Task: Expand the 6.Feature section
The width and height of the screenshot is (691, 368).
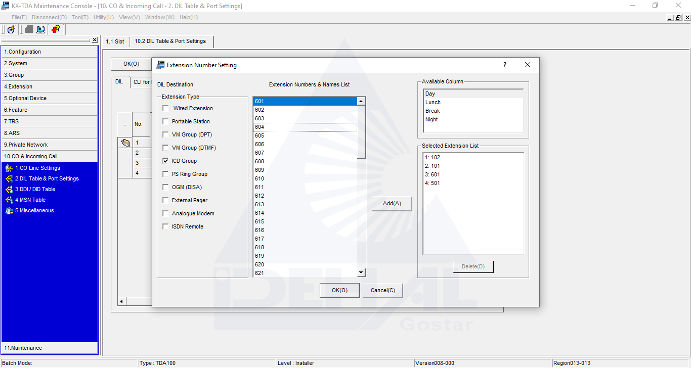Action: pos(50,110)
